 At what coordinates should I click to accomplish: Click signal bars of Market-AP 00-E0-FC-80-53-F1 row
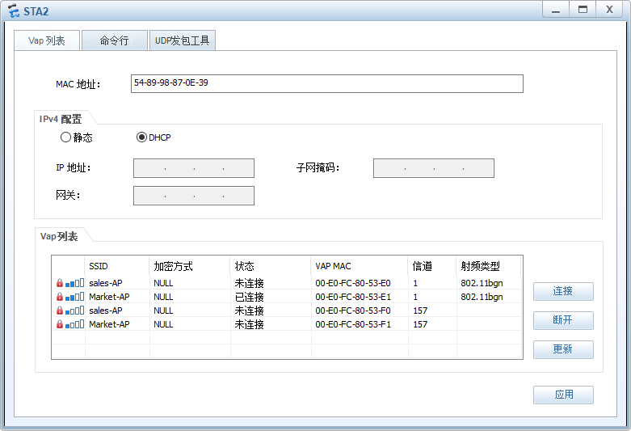74,323
